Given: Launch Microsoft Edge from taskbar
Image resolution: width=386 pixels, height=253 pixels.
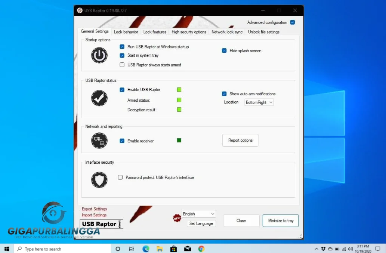Looking at the screenshot, I should point(146,249).
